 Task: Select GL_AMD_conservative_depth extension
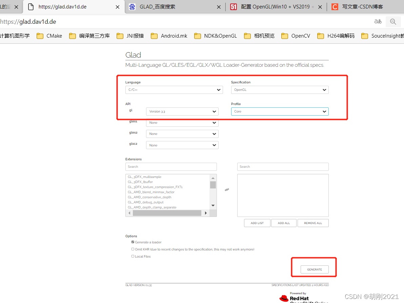149,197
